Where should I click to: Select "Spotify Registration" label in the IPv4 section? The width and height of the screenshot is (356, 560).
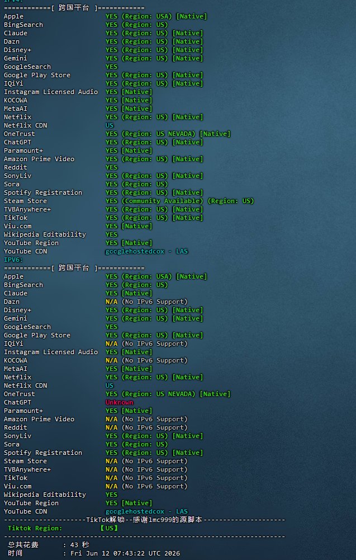43,192
